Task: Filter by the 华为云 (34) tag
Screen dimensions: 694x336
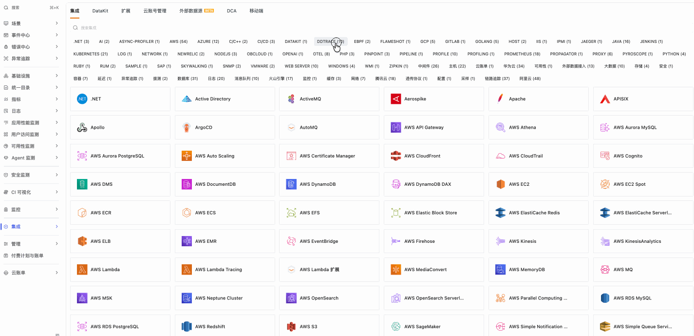Action: 514,66
